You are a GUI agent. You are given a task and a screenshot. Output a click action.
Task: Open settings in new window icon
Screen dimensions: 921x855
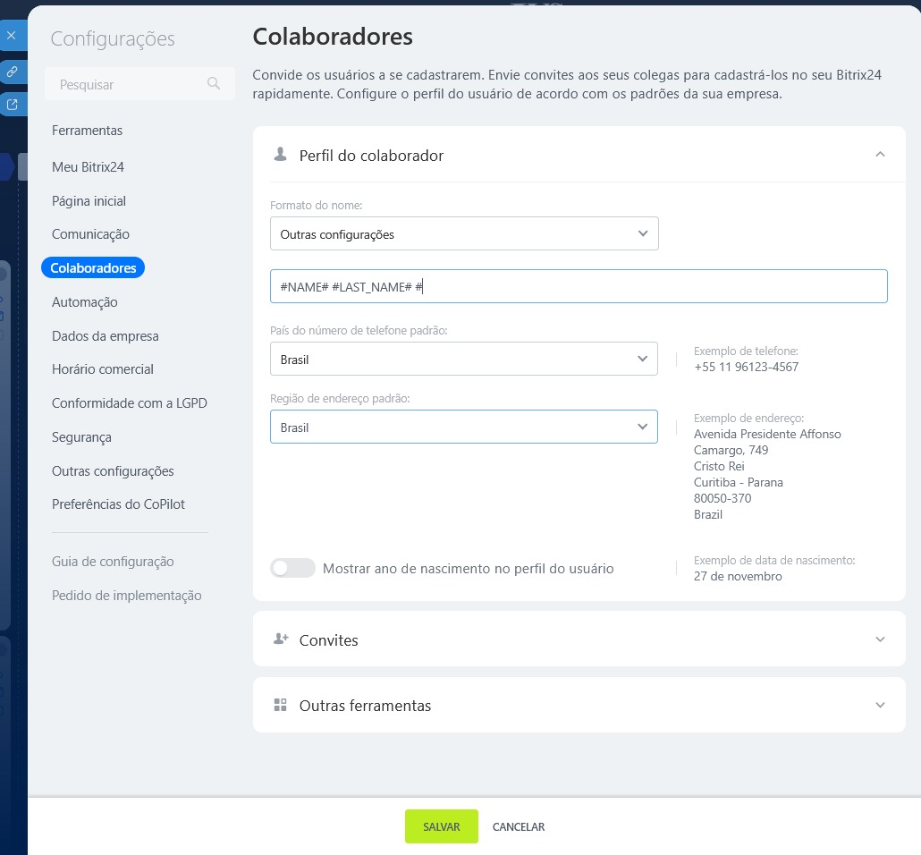coord(12,105)
